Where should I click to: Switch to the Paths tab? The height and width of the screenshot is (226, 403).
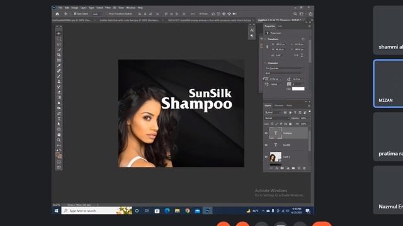point(289,105)
